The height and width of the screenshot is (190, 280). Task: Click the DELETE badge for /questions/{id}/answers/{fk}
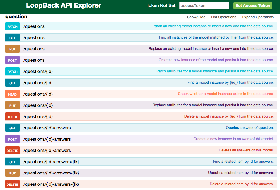[x=12, y=184]
